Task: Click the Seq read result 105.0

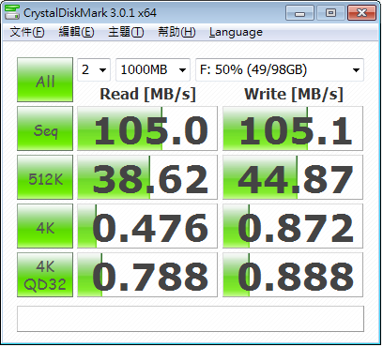Action: tap(147, 128)
